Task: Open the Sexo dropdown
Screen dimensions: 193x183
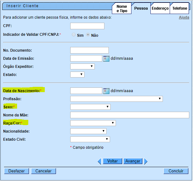Action: [90, 107]
